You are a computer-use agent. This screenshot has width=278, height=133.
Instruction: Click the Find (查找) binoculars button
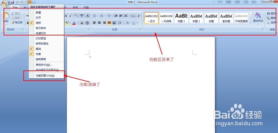tap(271, 13)
